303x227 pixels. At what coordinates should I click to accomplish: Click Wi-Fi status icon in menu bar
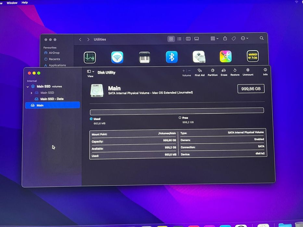point(297,2)
